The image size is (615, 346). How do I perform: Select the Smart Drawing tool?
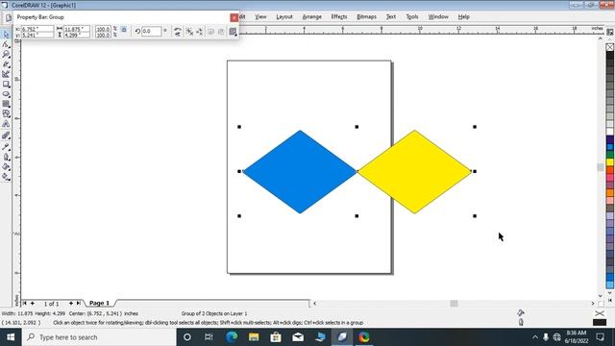(x=6, y=74)
